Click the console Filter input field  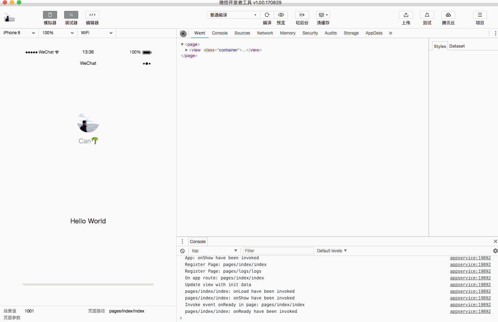pos(278,251)
